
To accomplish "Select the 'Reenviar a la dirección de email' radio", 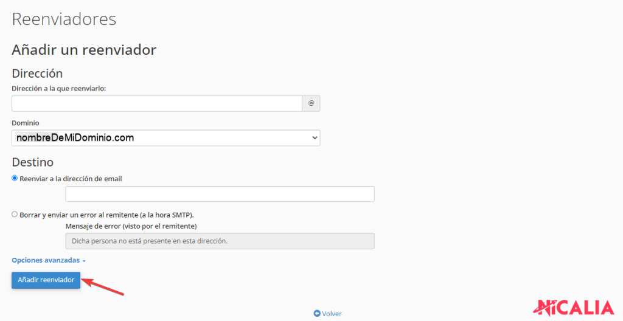I will [15, 178].
